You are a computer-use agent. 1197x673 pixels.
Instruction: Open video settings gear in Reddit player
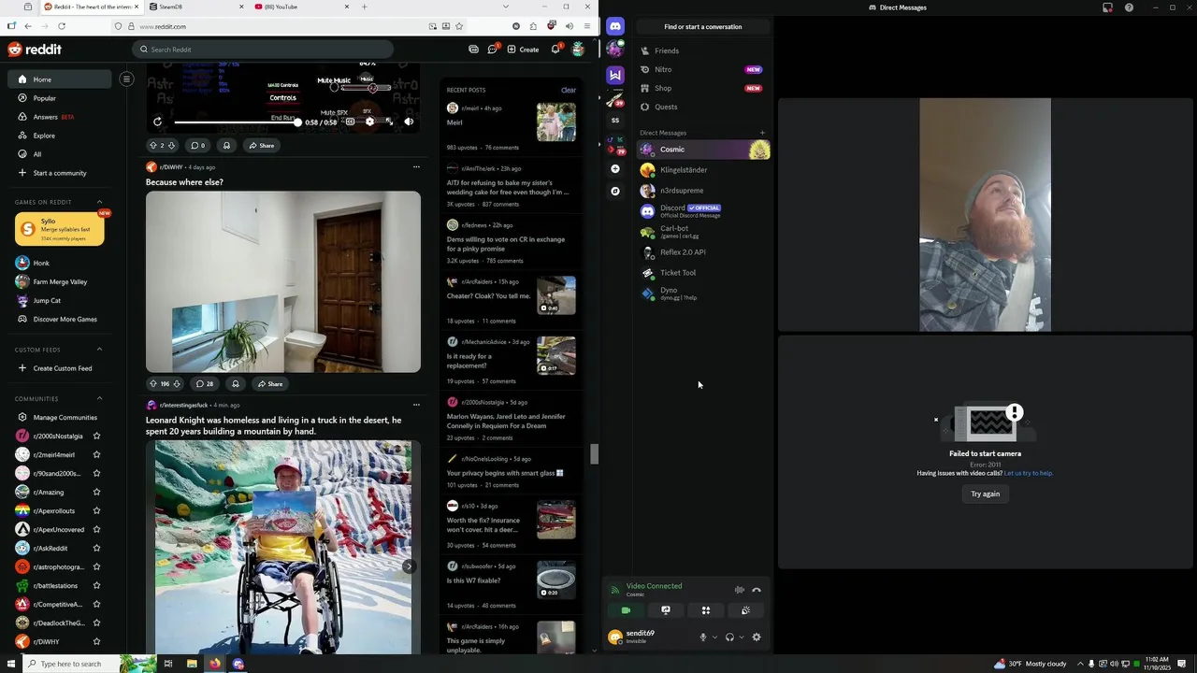369,122
